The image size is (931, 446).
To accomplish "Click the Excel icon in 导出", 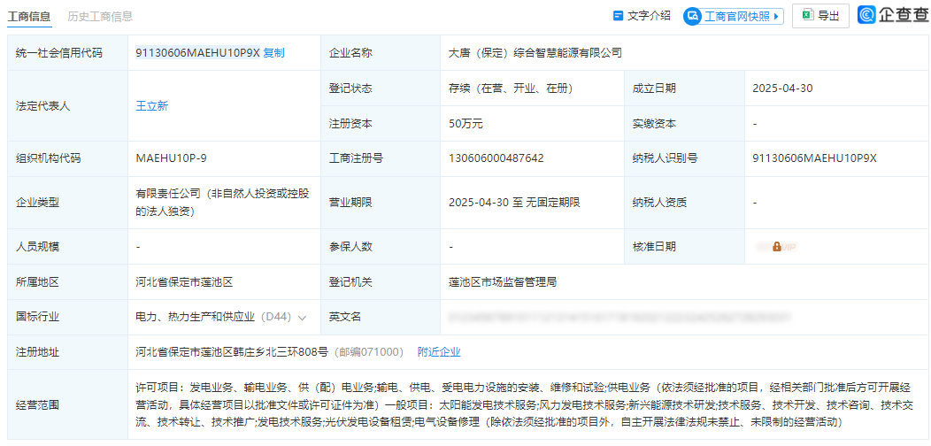I will [x=807, y=15].
